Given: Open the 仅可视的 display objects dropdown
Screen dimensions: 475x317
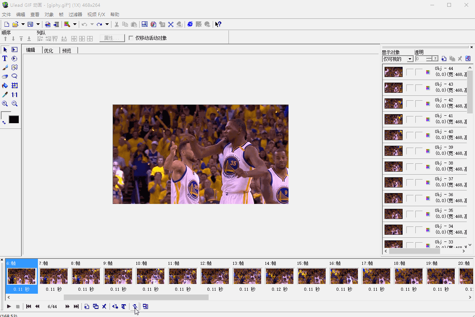Looking at the screenshot, I should [410, 59].
